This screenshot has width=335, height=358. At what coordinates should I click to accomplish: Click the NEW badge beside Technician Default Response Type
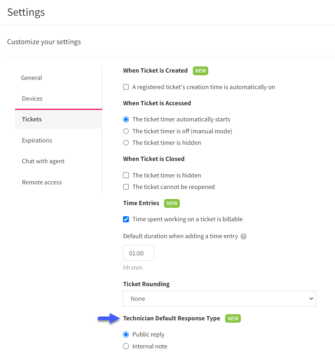point(233,318)
